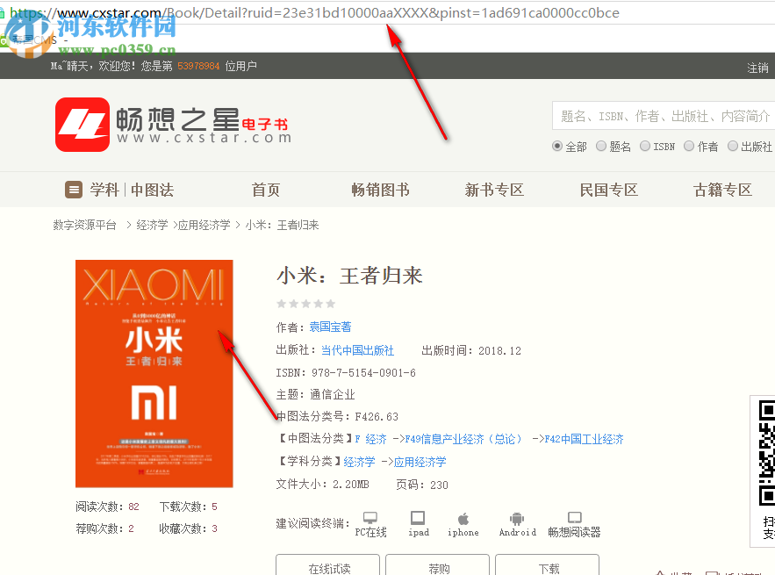Open the 民国专区 navigation tab
The image size is (775, 575).
pyautogui.click(x=609, y=190)
